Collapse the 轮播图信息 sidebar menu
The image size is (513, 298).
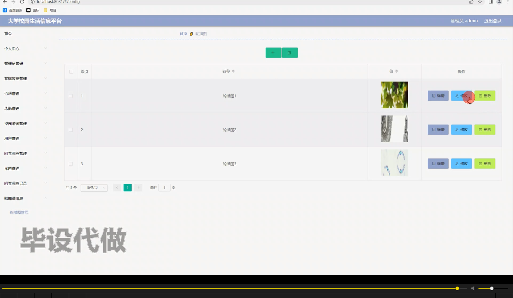[x=25, y=198]
